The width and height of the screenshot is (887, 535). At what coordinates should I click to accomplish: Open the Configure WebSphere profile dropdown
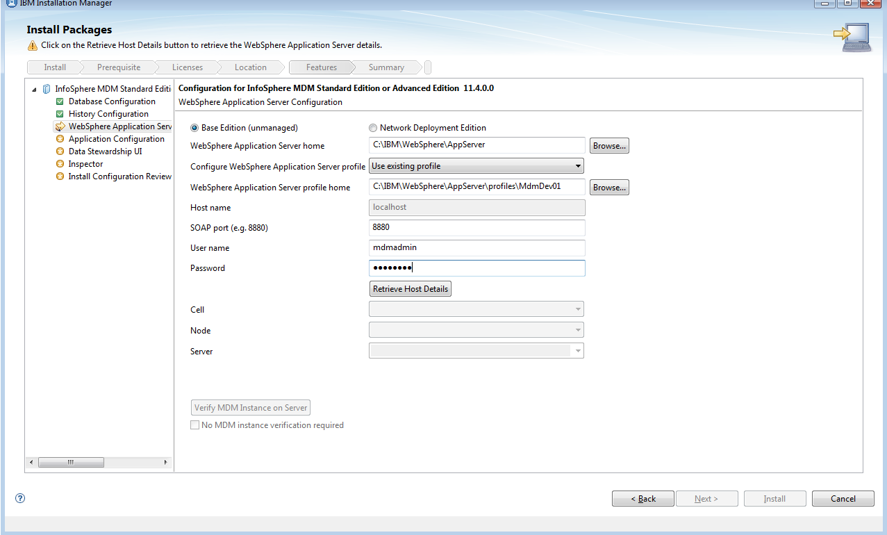[x=476, y=166]
